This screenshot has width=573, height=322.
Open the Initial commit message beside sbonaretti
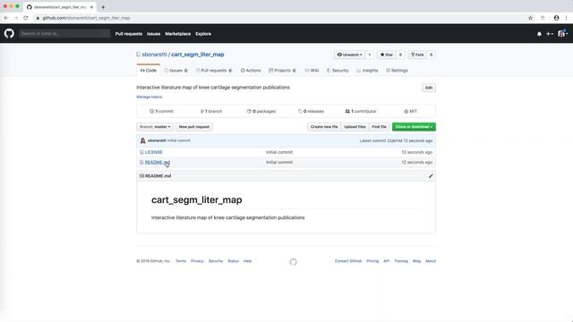[179, 140]
